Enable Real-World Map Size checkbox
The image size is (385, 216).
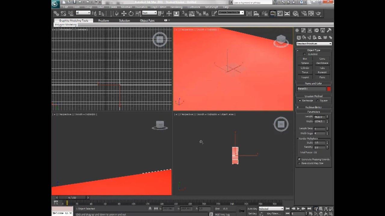coord(299,163)
